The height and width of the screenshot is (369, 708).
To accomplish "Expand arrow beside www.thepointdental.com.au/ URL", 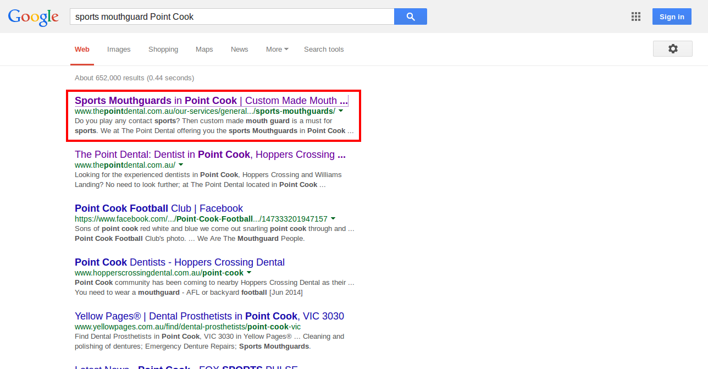I will click(x=181, y=164).
